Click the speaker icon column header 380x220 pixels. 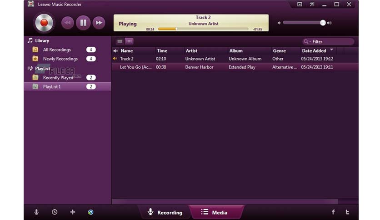[x=115, y=51]
